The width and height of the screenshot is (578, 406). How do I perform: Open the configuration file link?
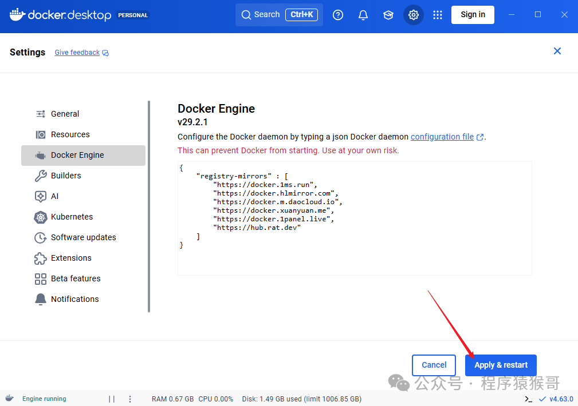point(442,137)
